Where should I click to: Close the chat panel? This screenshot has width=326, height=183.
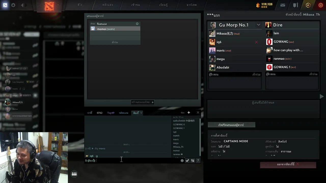click(x=198, y=113)
